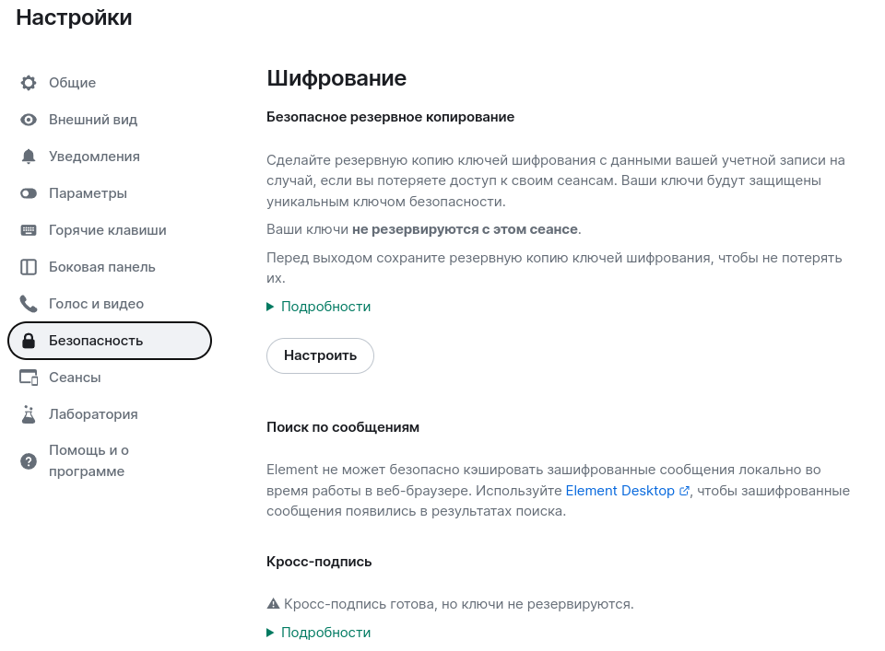Click the lock icon for Безопасность

tap(29, 341)
